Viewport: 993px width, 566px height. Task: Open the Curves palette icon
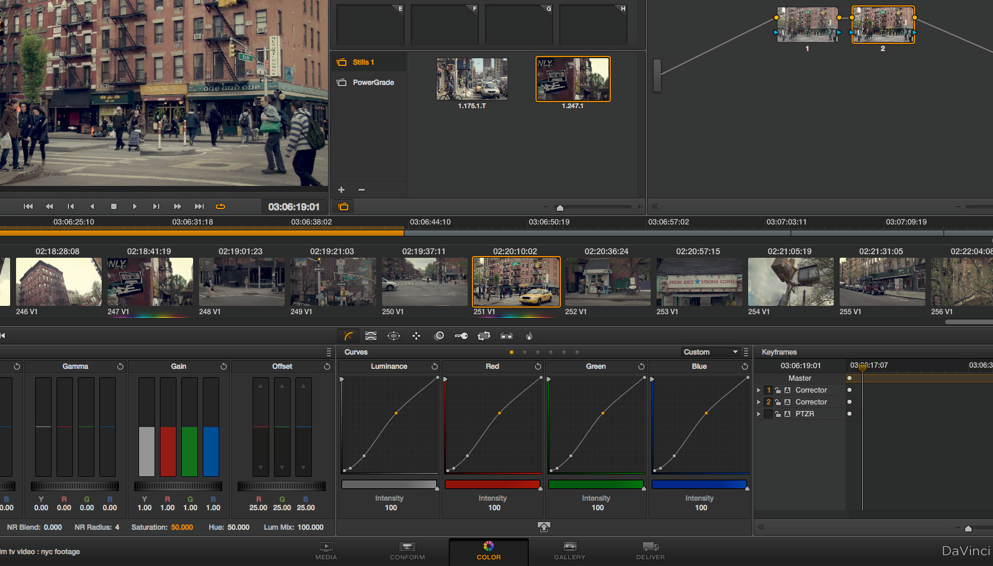tap(348, 336)
